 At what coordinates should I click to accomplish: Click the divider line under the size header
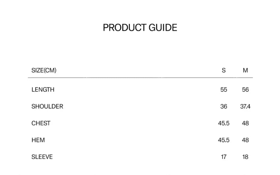140,78
